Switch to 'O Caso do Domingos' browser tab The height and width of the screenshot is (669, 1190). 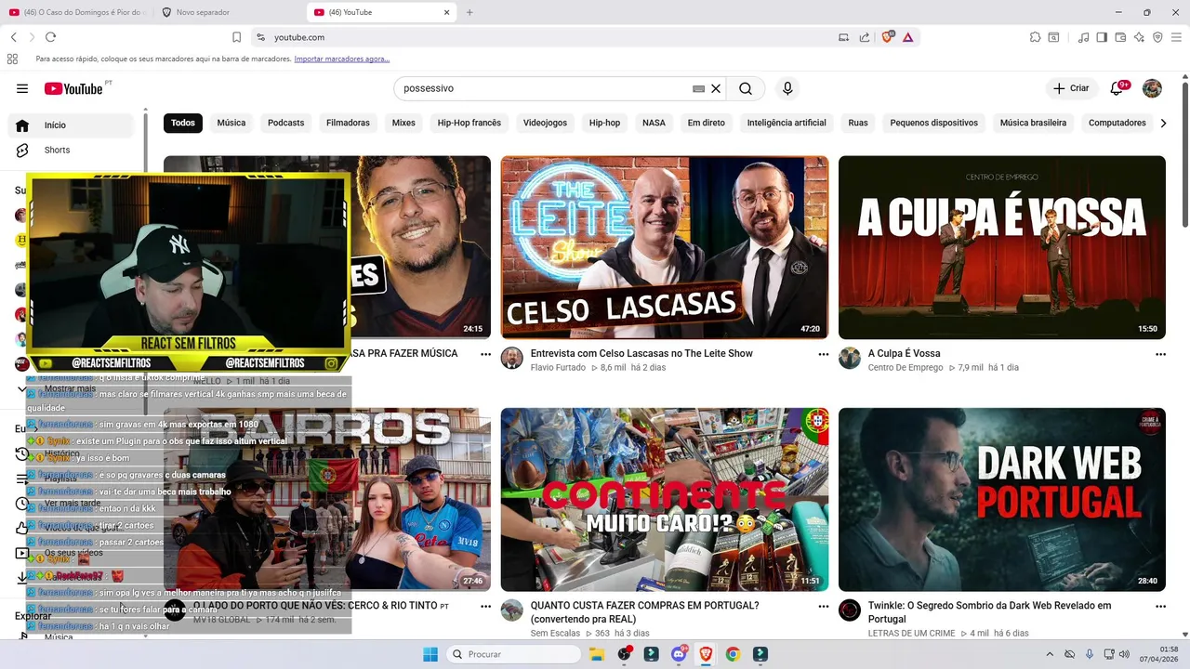coord(76,12)
